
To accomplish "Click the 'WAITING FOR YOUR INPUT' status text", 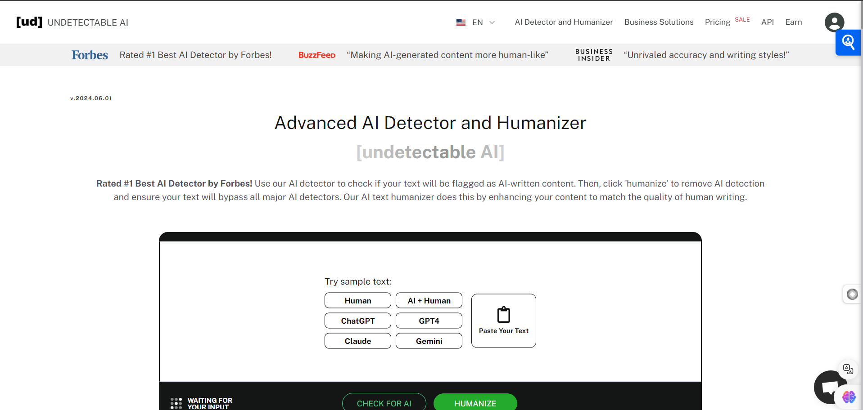I will (210, 403).
